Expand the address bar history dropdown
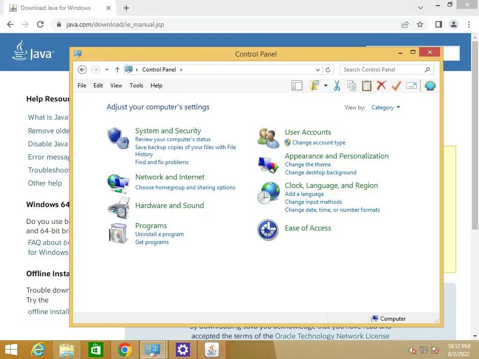The image size is (479, 359). pyautogui.click(x=318, y=70)
